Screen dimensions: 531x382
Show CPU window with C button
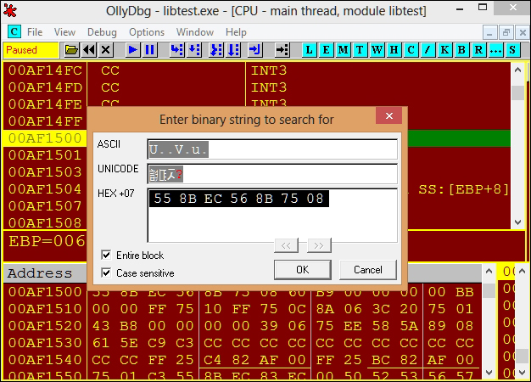(x=411, y=50)
